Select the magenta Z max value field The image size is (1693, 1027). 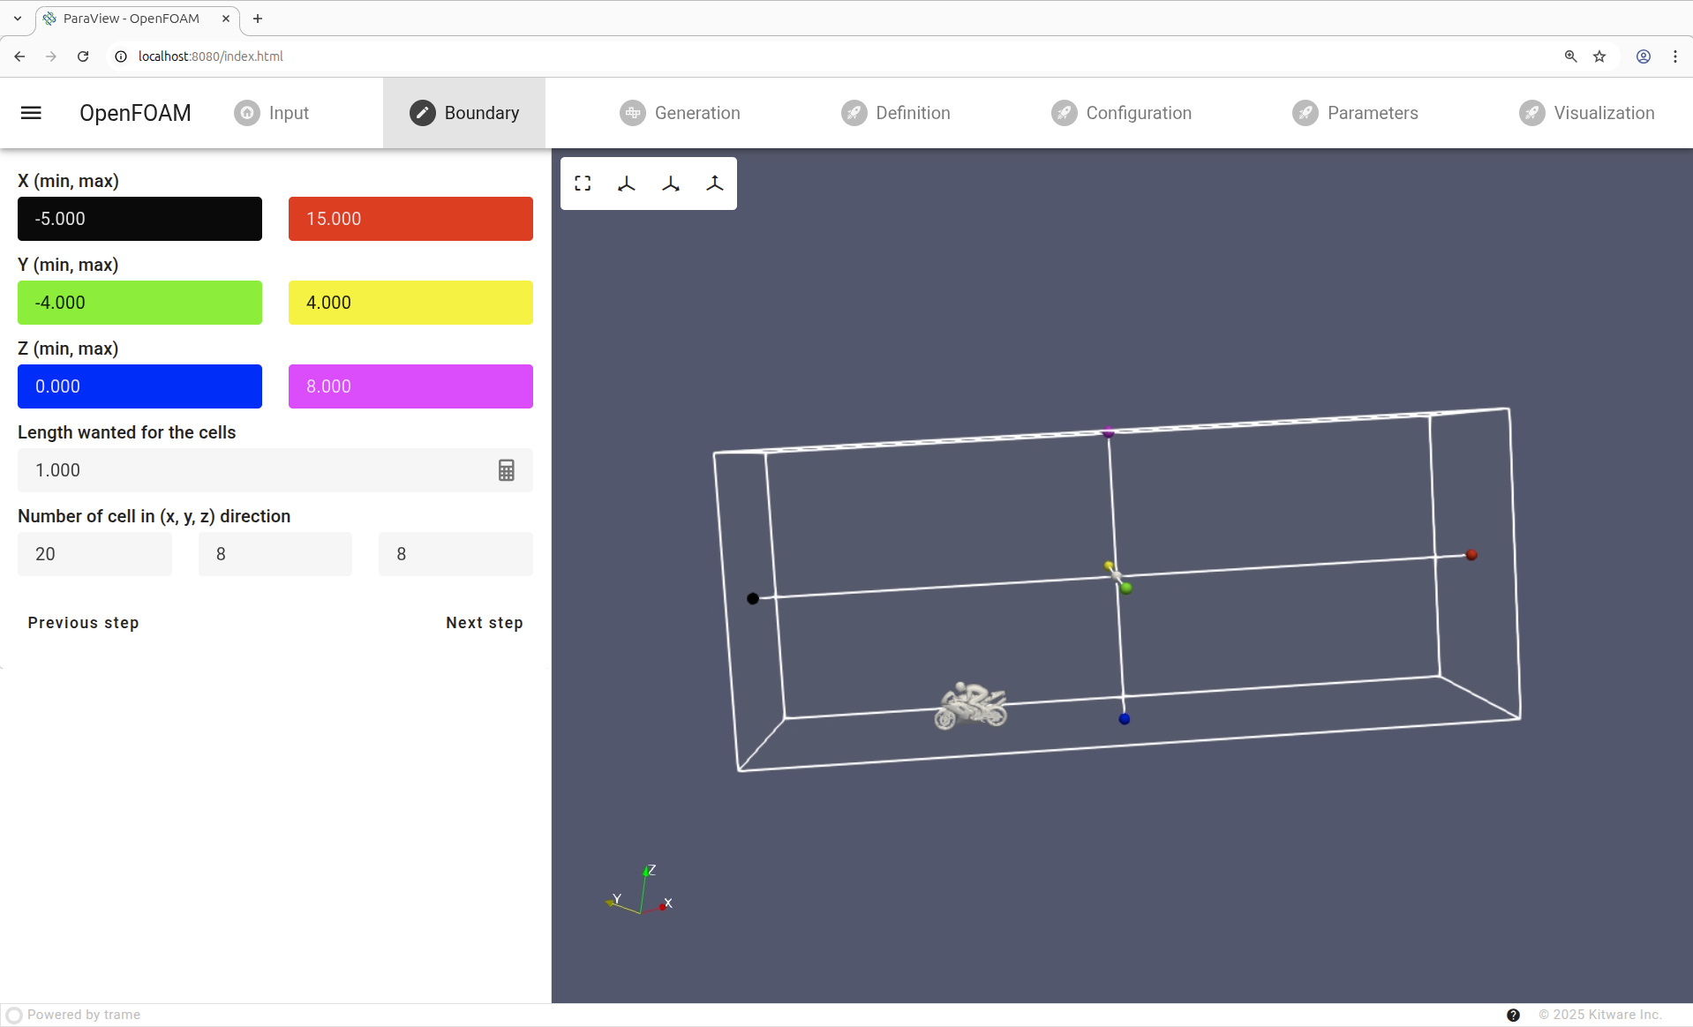coord(410,386)
